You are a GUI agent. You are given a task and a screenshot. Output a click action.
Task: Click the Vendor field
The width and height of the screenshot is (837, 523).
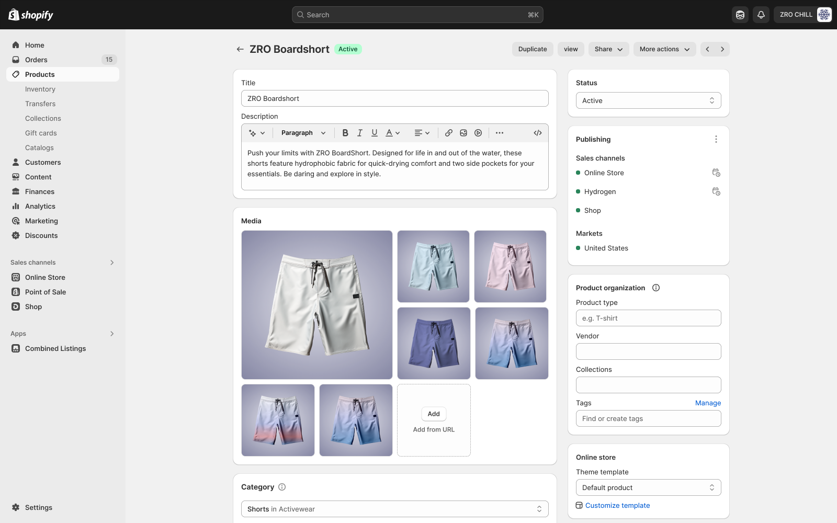pyautogui.click(x=649, y=351)
